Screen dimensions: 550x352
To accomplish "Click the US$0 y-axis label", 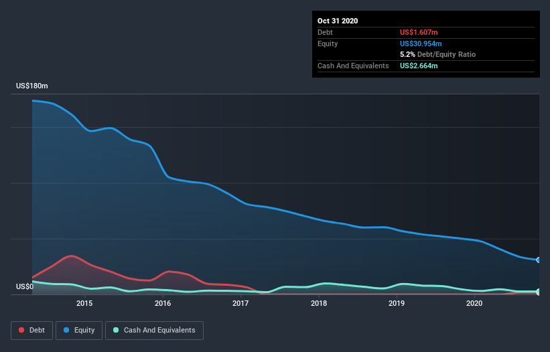I will 25,286.
